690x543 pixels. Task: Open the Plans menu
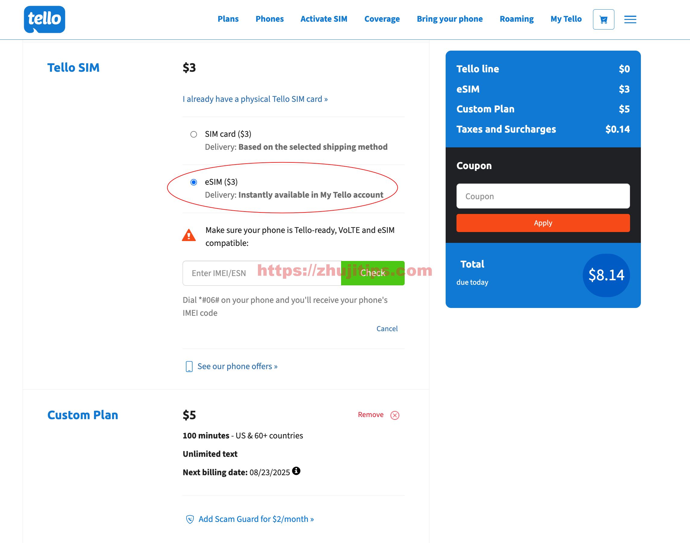[x=228, y=19]
